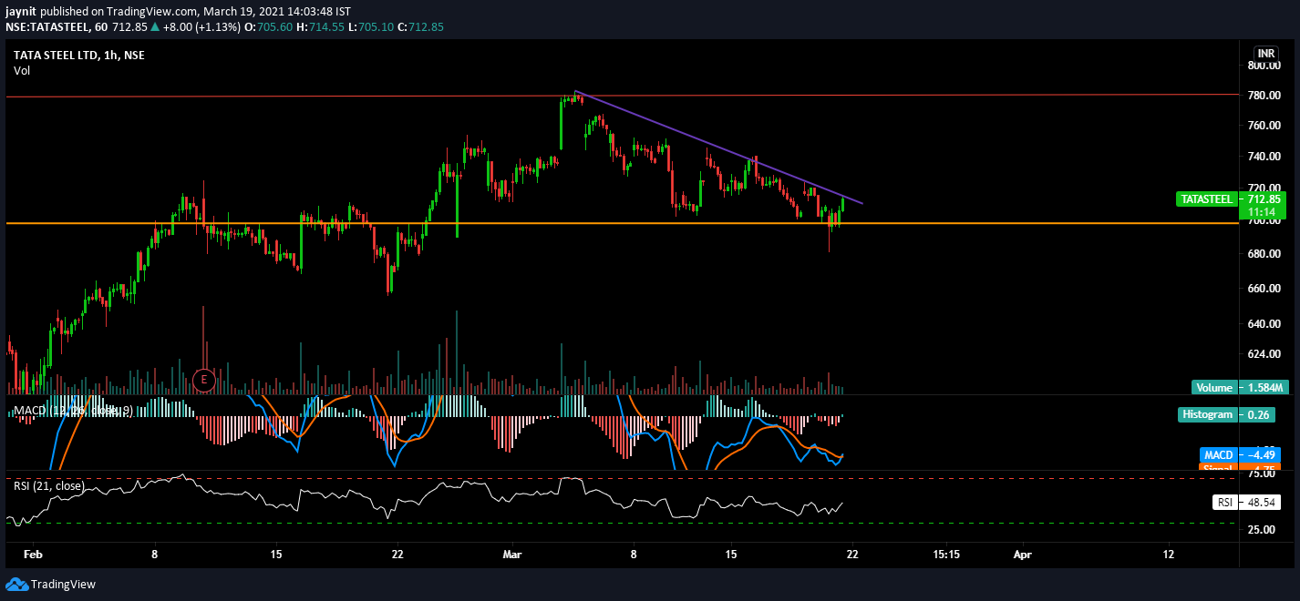Image resolution: width=1300 pixels, height=601 pixels.
Task: Click the TATA STEEL LTD, 1h, NSE title
Action: [x=78, y=55]
